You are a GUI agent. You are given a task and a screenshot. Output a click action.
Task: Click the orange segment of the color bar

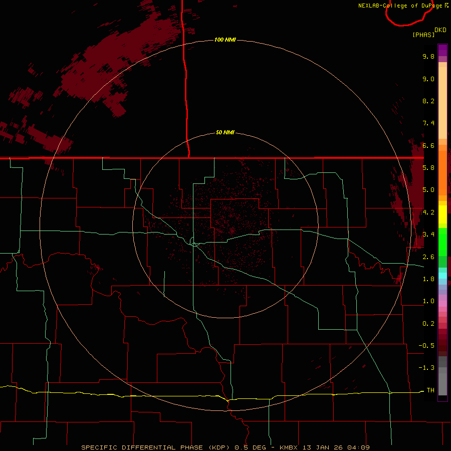[442, 173]
